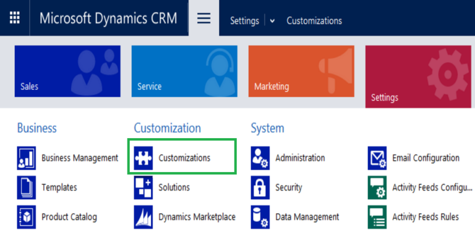Open the Templates link
Viewport: 475px width, 233px height.
pos(59,187)
